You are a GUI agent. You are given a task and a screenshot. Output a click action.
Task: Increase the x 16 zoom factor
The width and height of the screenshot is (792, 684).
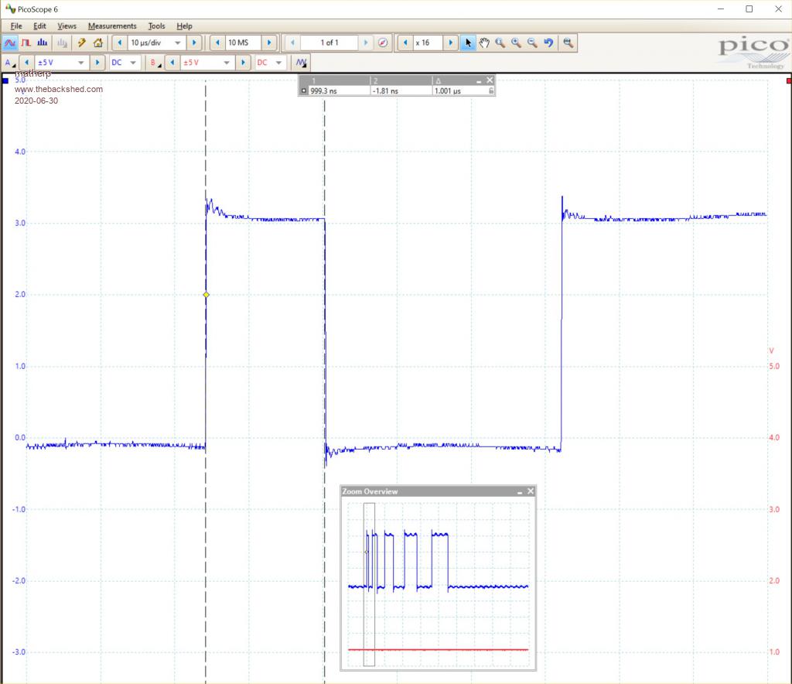click(x=451, y=43)
